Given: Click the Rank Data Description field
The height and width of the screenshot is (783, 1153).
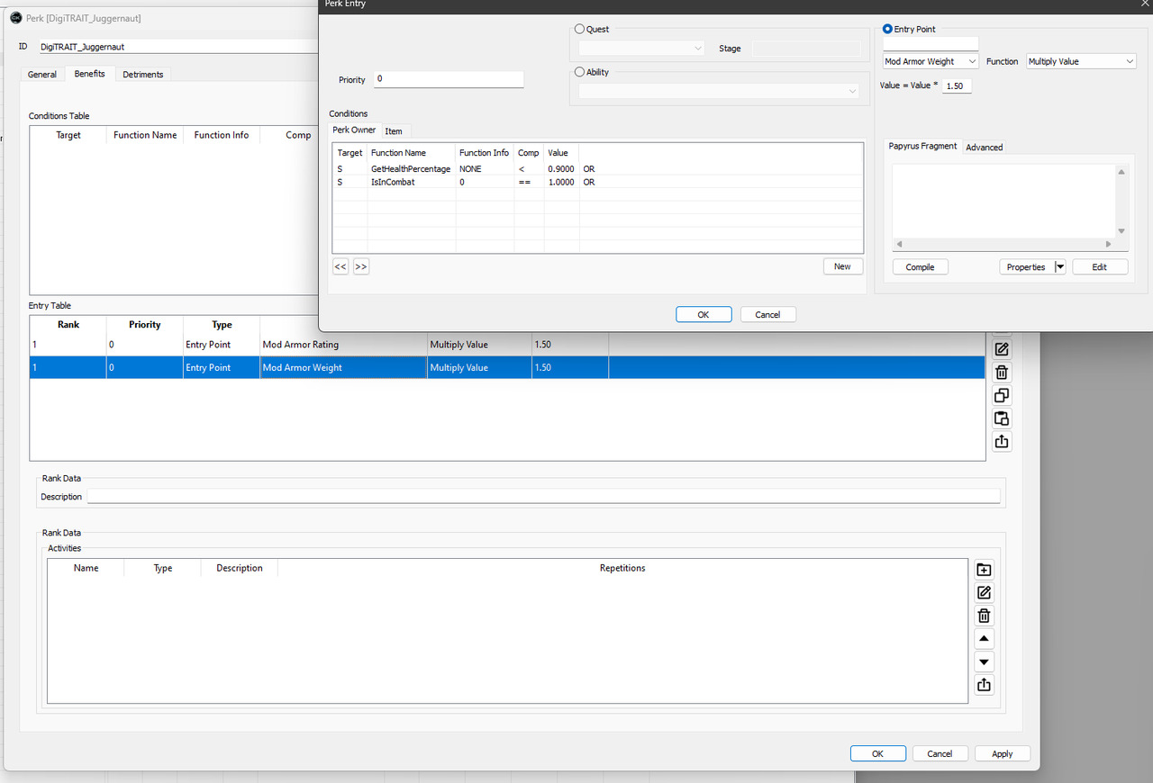Looking at the screenshot, I should pos(543,497).
